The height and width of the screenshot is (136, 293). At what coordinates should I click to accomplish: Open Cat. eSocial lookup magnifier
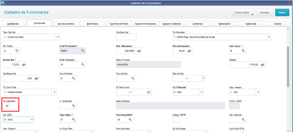coord(243,120)
